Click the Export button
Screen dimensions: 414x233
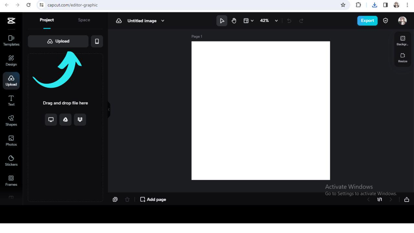pyautogui.click(x=367, y=20)
